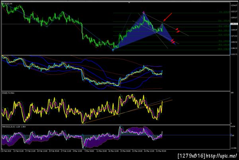
Task: Click price axis value 1158.92
Action: 234,42
